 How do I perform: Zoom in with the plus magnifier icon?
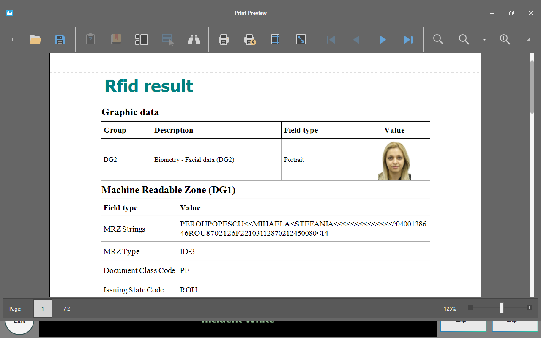click(505, 40)
